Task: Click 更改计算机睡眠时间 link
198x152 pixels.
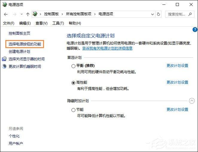Action: tap(25, 66)
